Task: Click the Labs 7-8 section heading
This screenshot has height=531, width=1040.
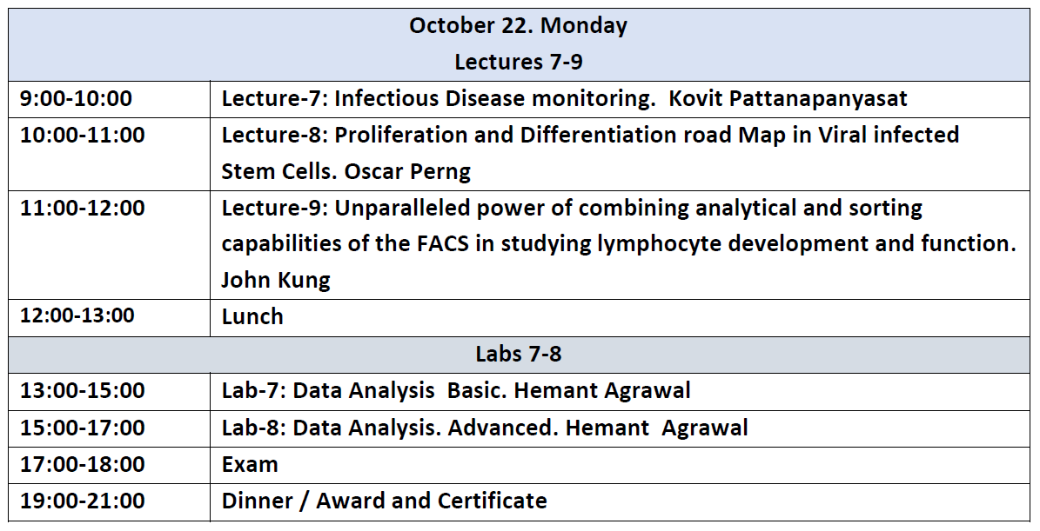Action: click(x=518, y=355)
